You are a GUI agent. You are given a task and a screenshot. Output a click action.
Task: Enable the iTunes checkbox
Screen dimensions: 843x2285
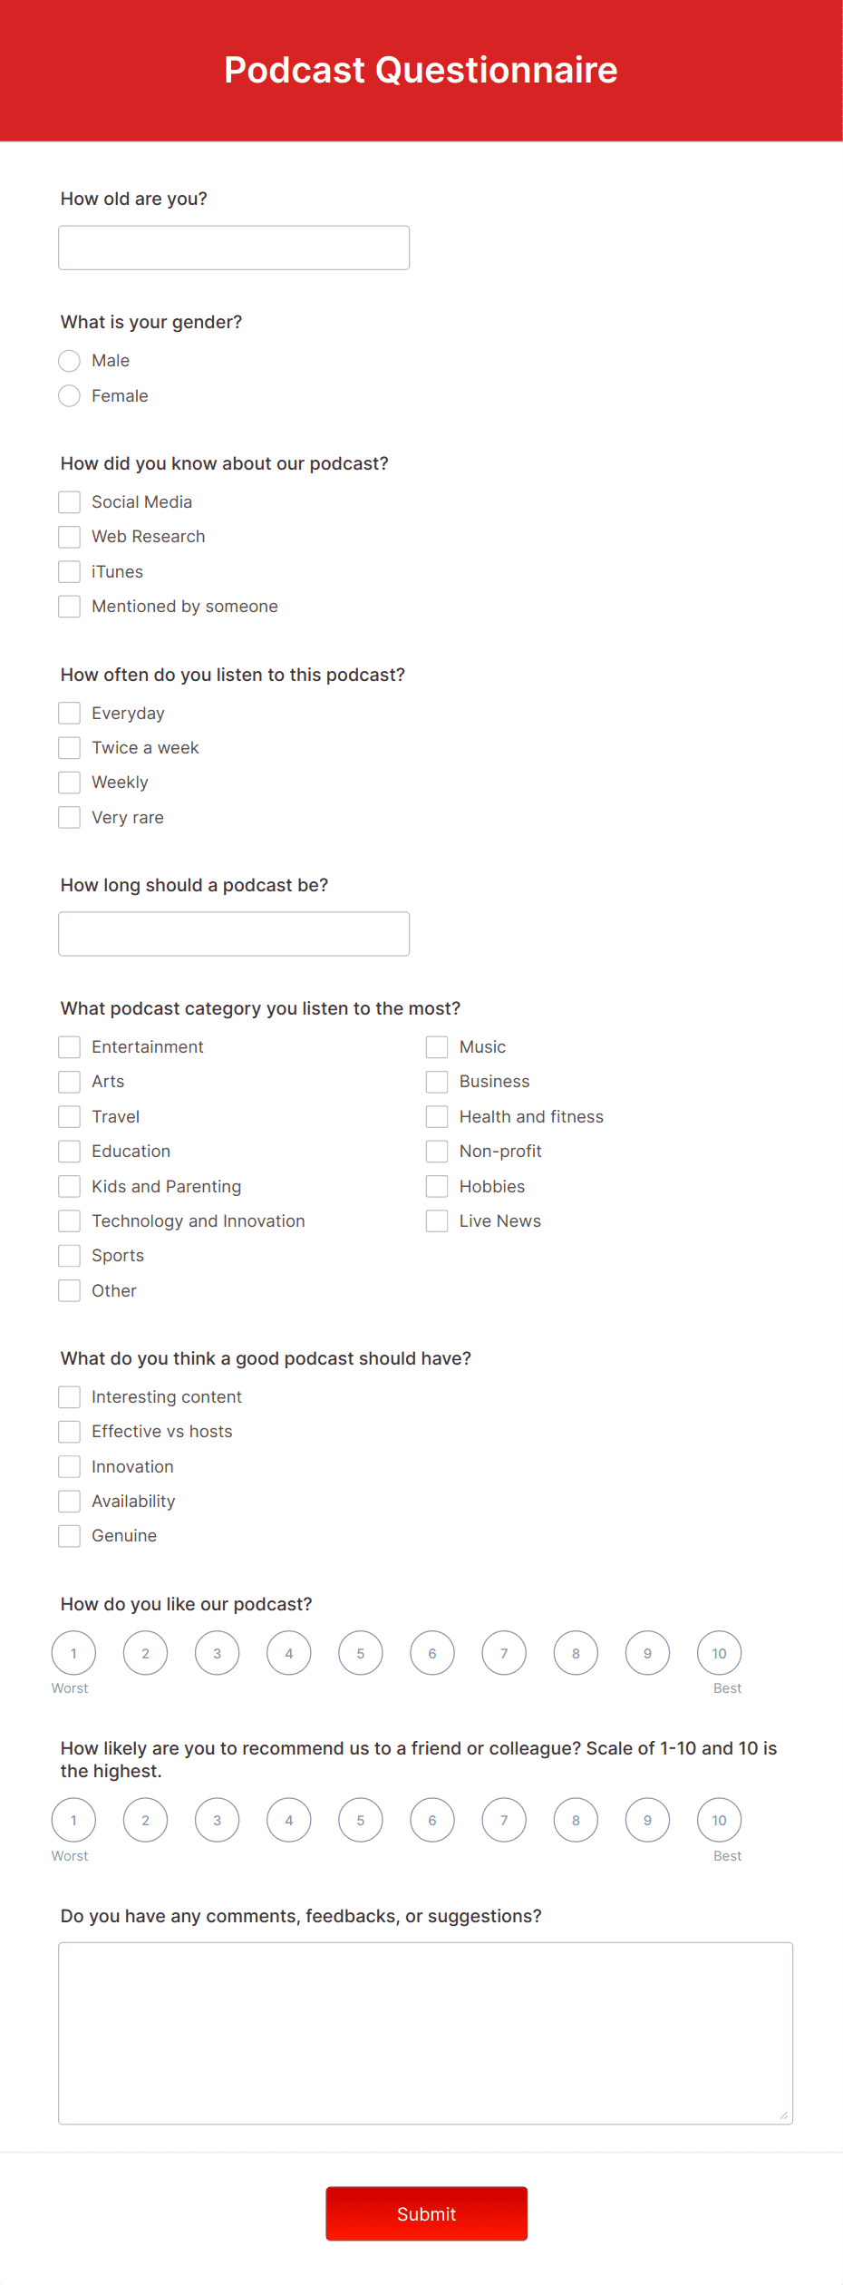pyautogui.click(x=69, y=571)
